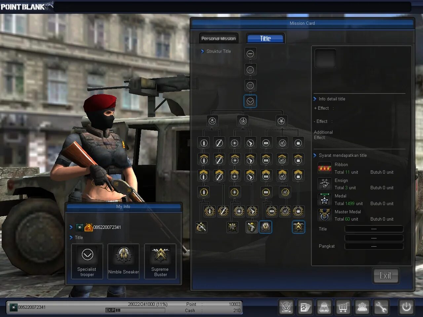
Task: Click the Pangkat field showing dashes
Action: click(374, 246)
